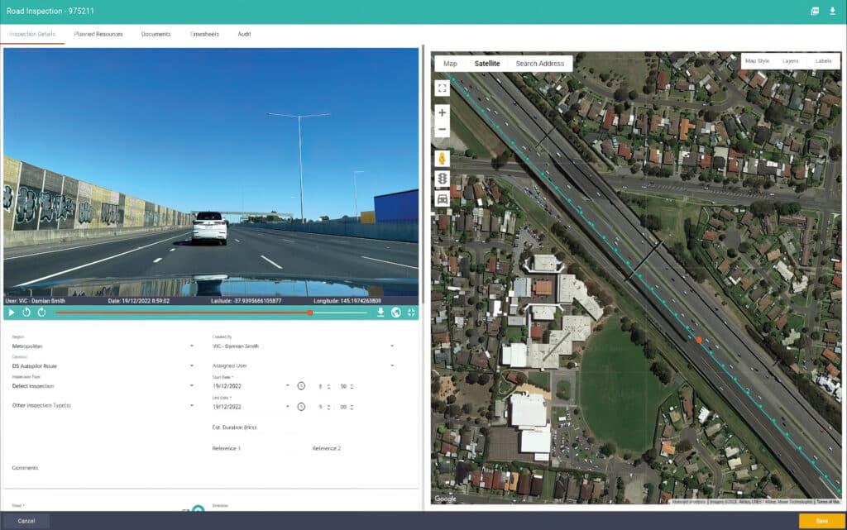Open the Documents tab

tap(156, 34)
